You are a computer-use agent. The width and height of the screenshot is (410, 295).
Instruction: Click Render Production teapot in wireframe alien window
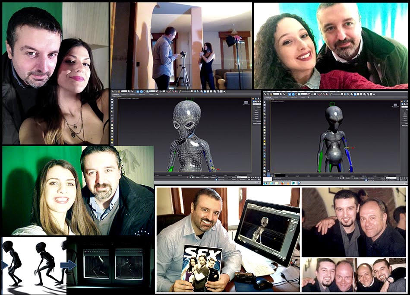224,92
